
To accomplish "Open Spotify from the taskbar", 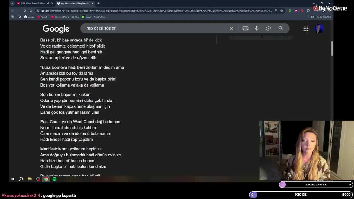I will tap(54, 179).
